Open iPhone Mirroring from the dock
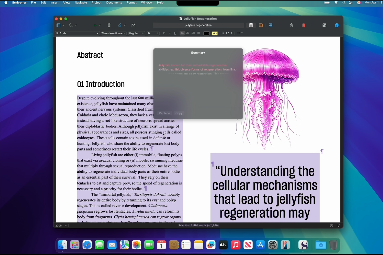Viewport: 383px width, 255px height. (x=285, y=245)
